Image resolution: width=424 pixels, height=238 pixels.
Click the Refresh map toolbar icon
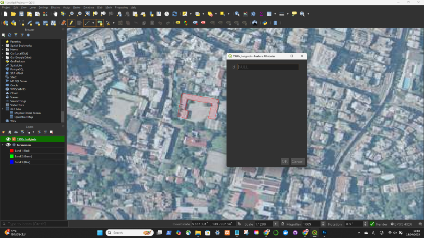174,14
